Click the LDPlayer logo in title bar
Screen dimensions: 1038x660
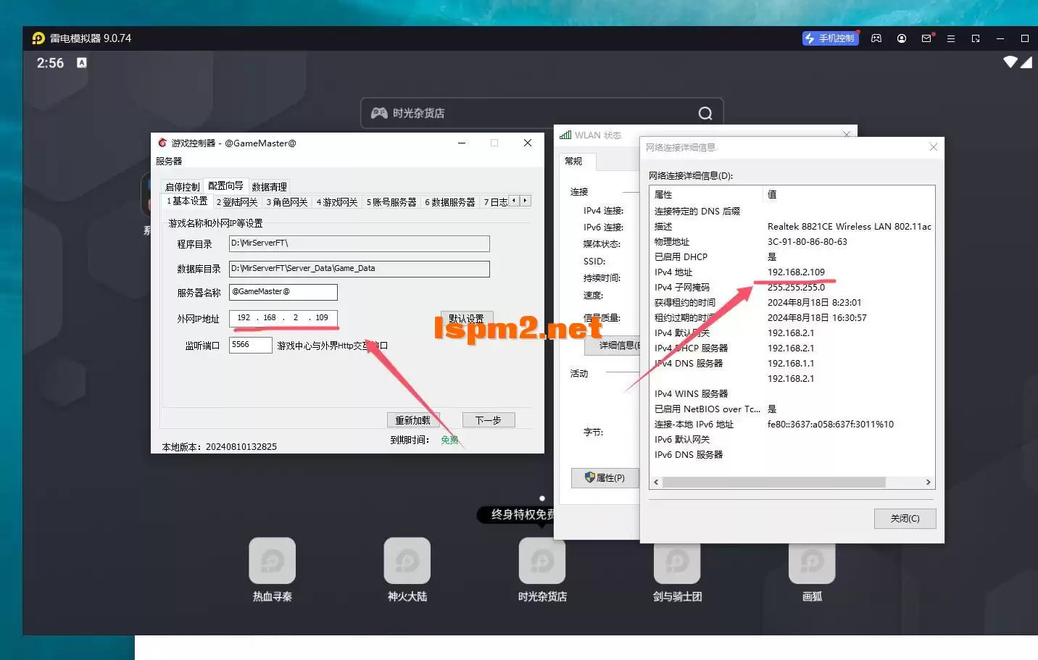[38, 38]
